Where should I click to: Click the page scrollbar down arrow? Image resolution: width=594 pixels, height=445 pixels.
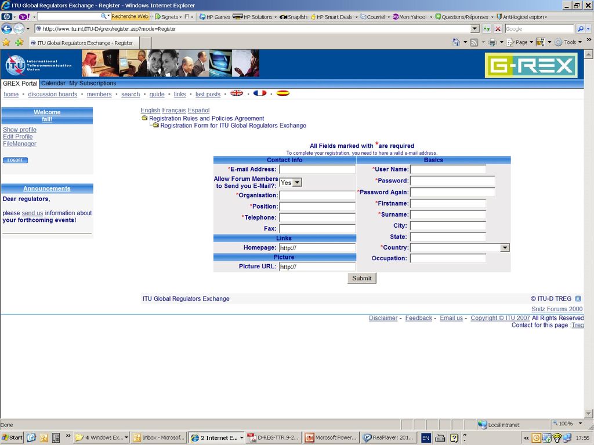pyautogui.click(x=588, y=414)
